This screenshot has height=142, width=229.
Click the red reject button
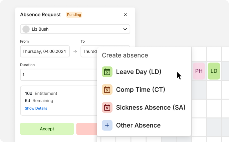(87, 129)
